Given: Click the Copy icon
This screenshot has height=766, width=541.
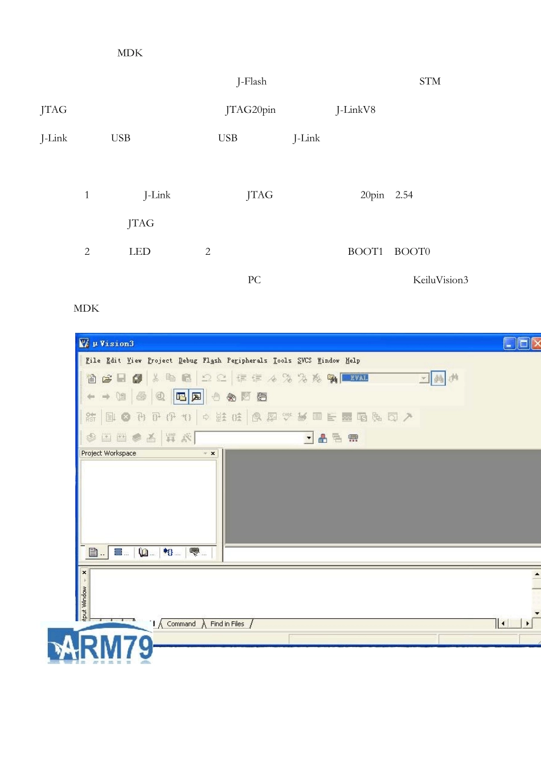Looking at the screenshot, I should 170,378.
